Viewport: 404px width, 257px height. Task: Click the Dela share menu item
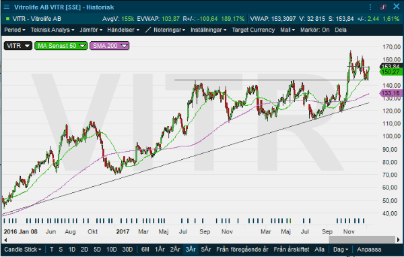coord(341,30)
